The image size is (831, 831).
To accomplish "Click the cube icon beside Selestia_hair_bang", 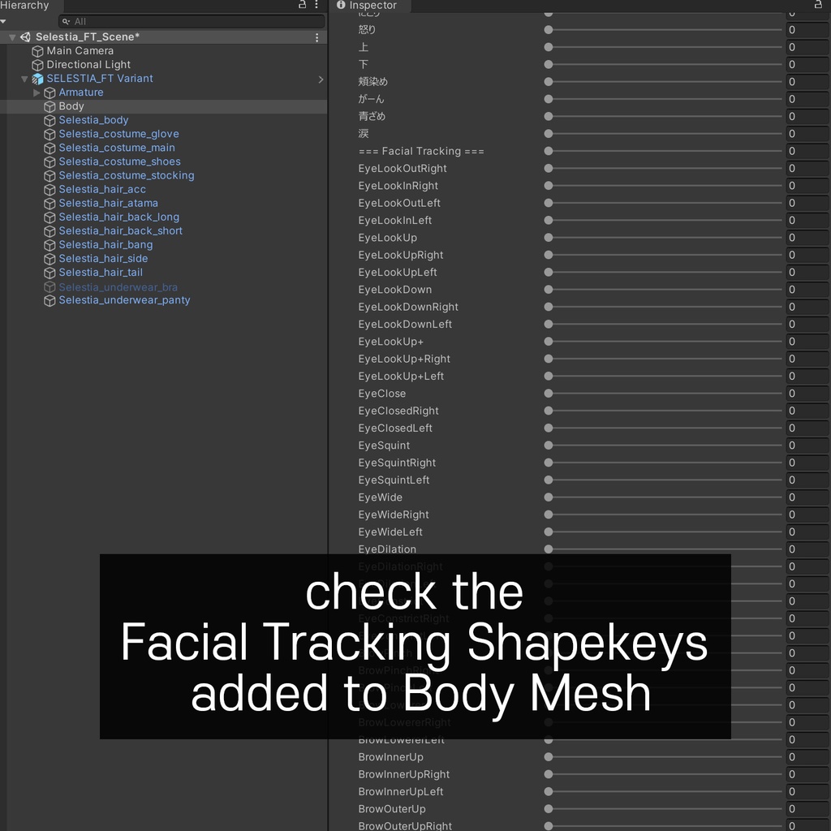I will 50,244.
